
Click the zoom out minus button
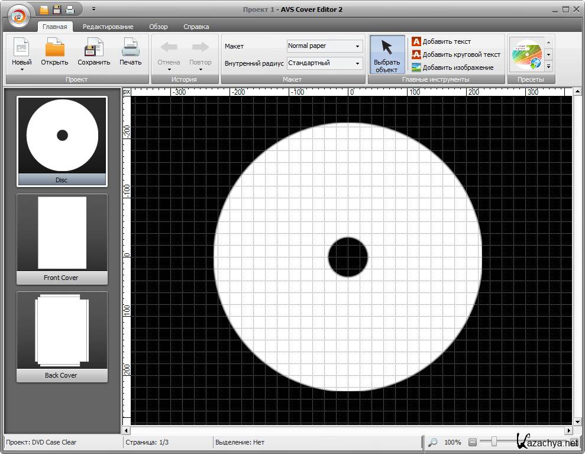tap(472, 442)
